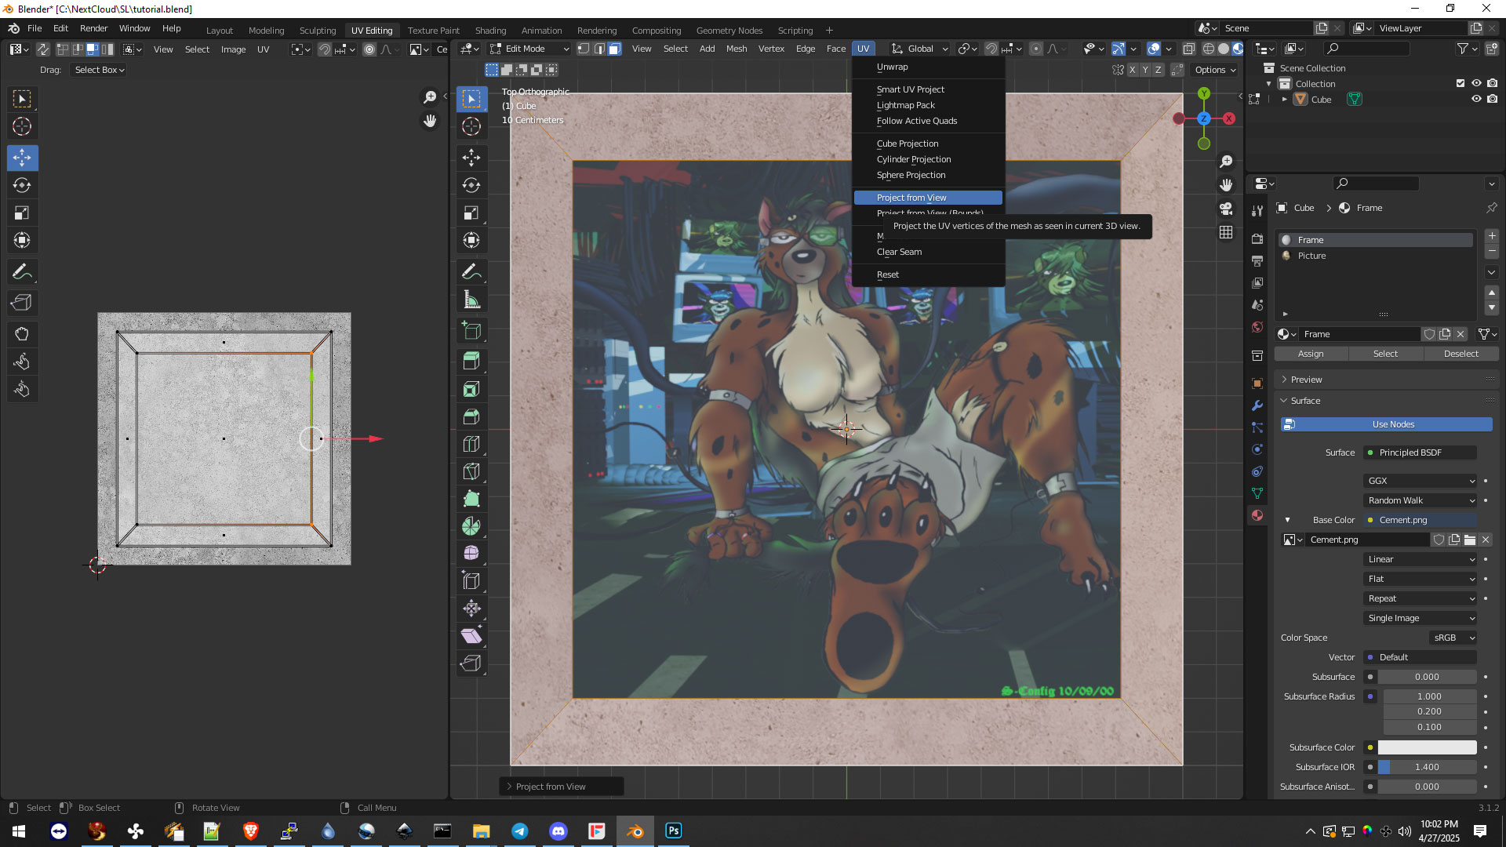Adjust the Subsurface IOR slider
Viewport: 1506px width, 847px height.
[x=1427, y=767]
